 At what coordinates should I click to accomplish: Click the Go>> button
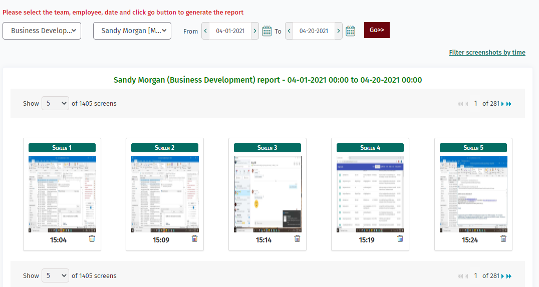click(377, 30)
